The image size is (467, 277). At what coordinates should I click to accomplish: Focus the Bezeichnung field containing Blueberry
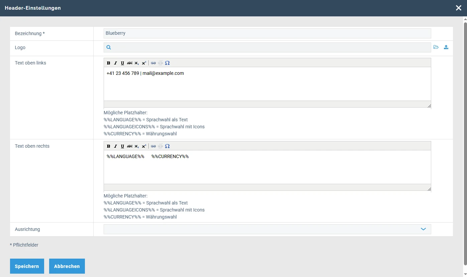coord(267,33)
